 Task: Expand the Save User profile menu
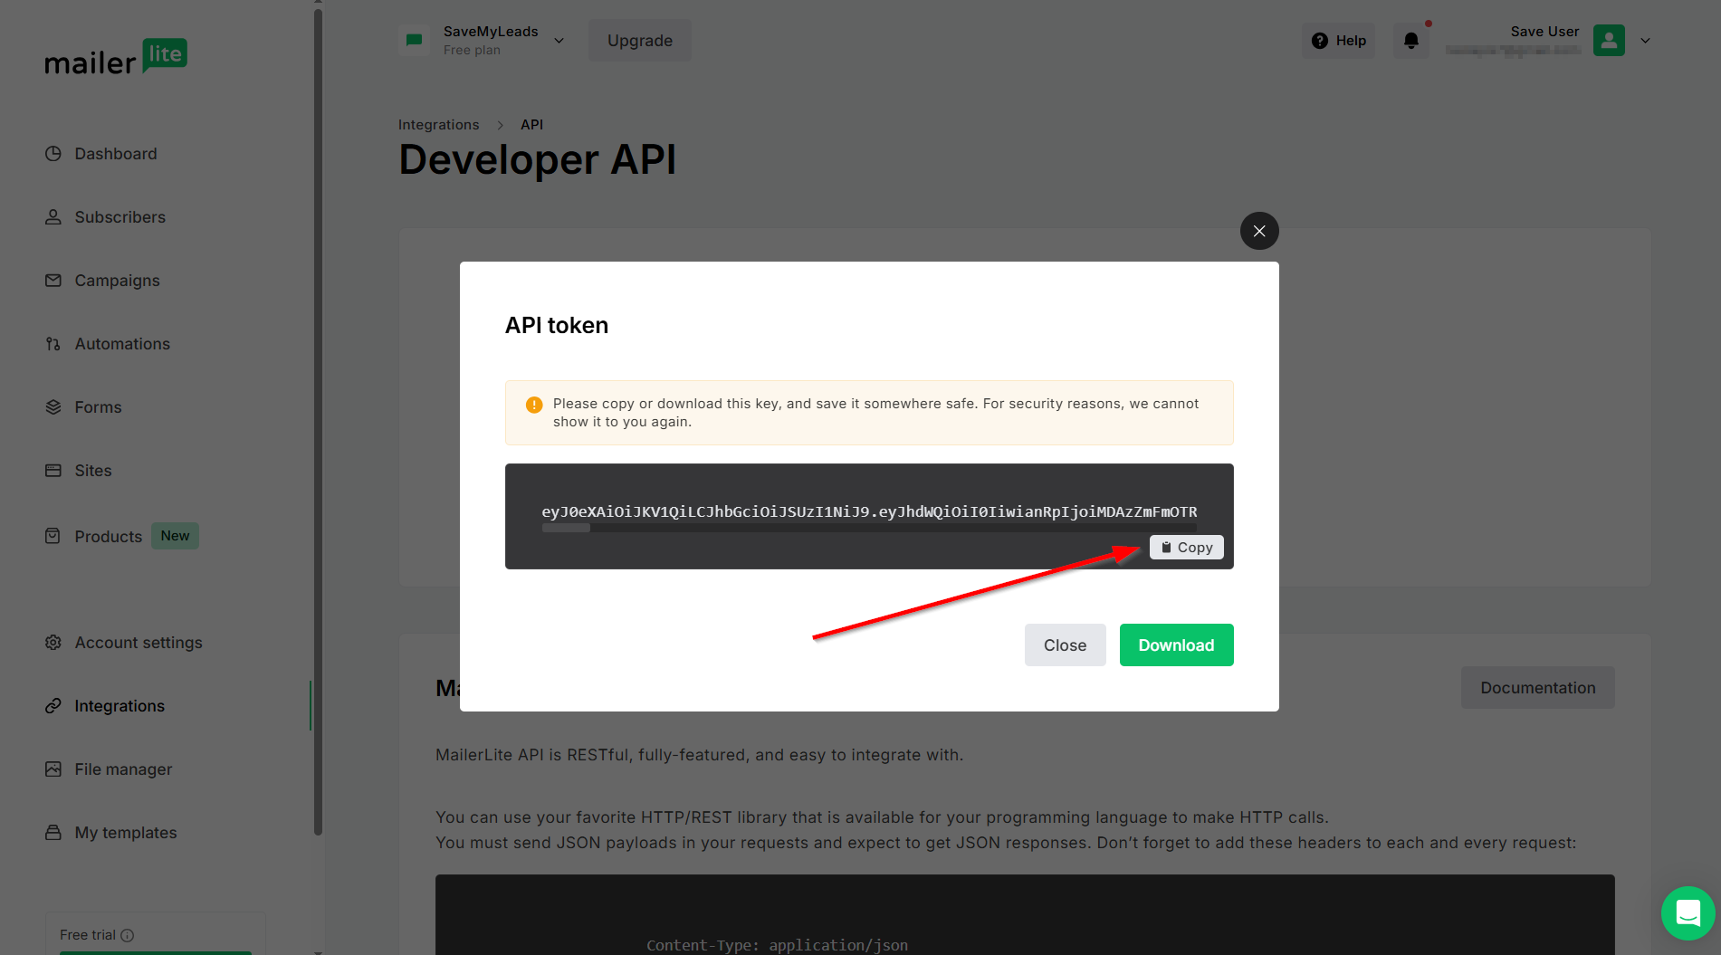click(x=1645, y=41)
